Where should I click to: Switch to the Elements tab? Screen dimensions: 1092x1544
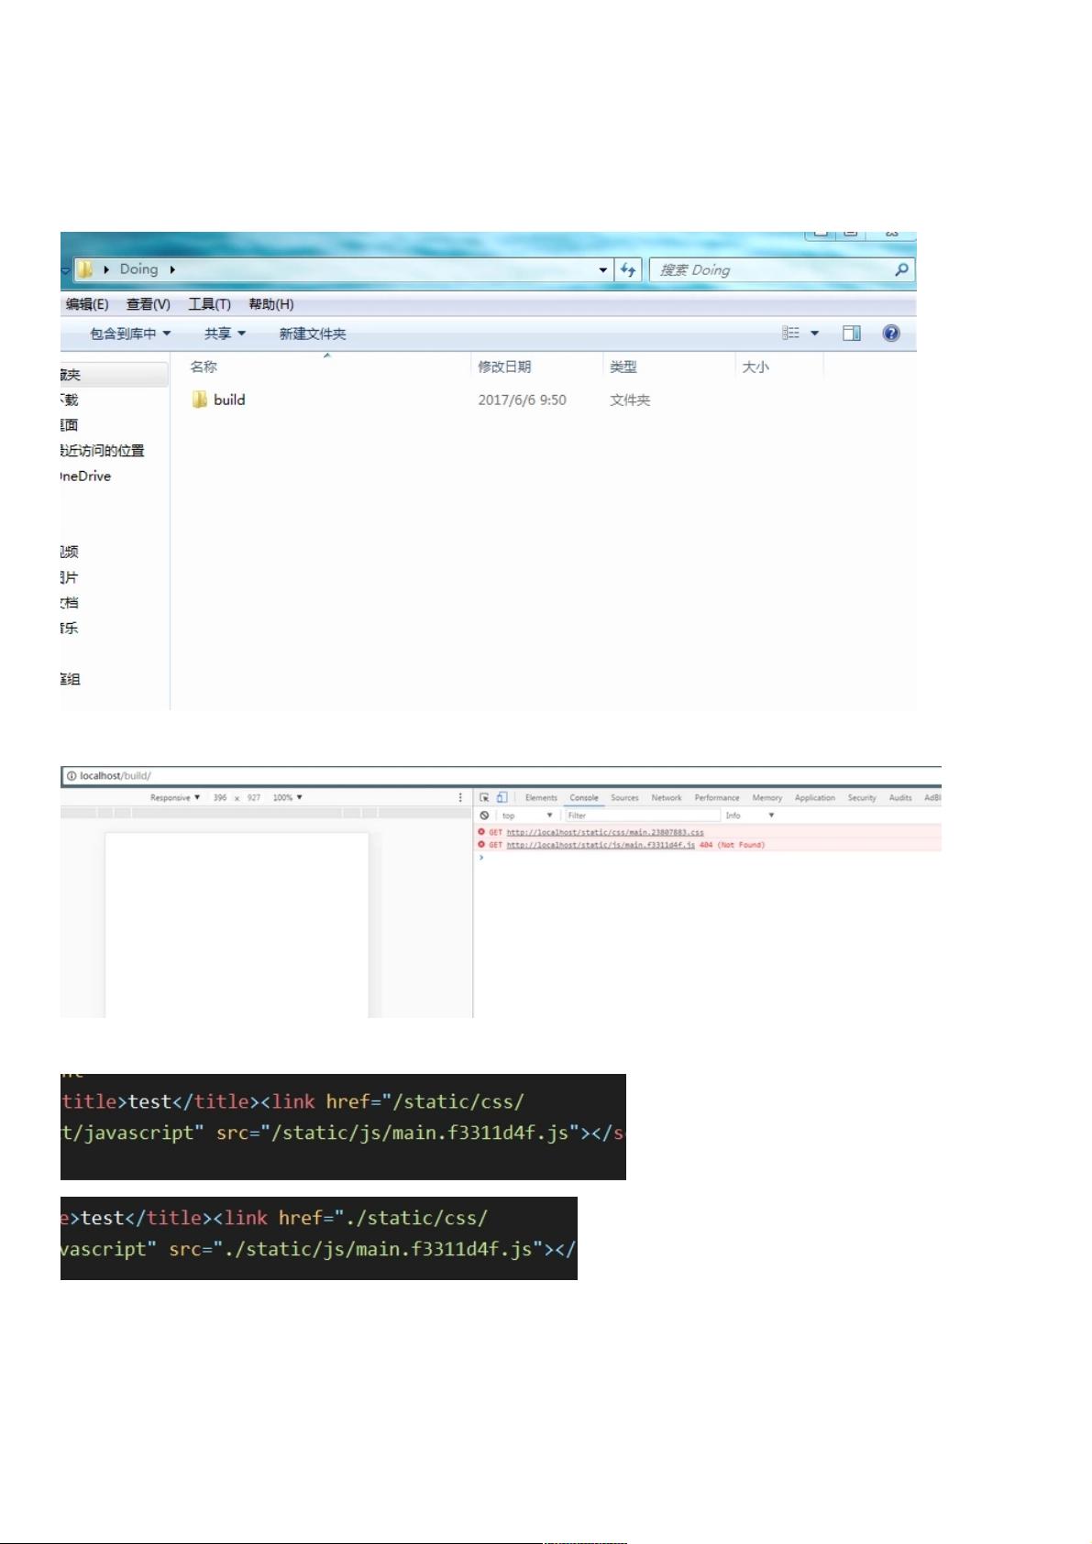pyautogui.click(x=541, y=797)
